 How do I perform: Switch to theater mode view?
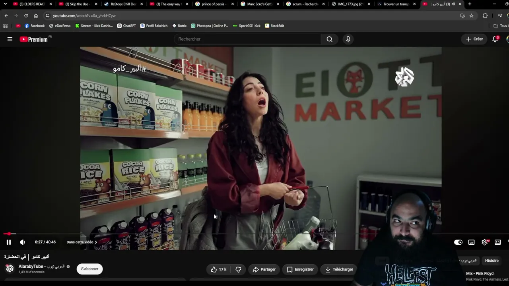click(497, 242)
